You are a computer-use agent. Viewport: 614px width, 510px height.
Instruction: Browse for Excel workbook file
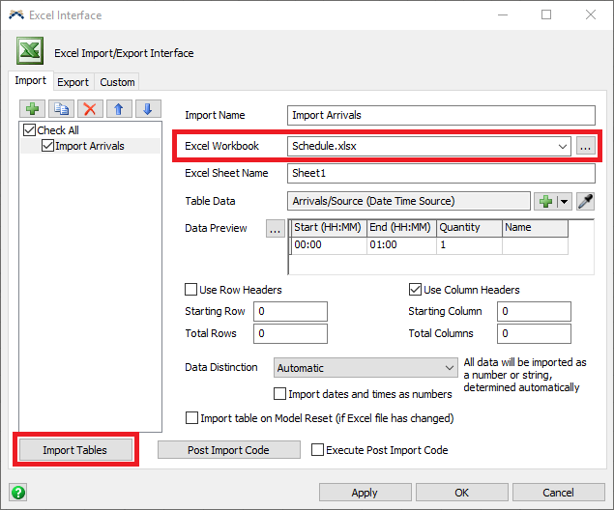click(585, 146)
